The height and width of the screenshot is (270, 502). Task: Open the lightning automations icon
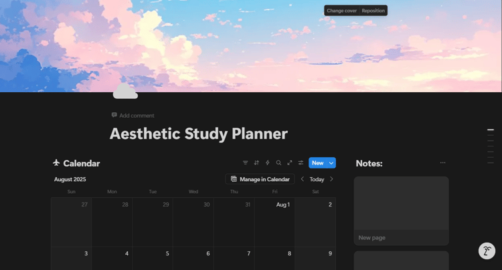click(268, 162)
